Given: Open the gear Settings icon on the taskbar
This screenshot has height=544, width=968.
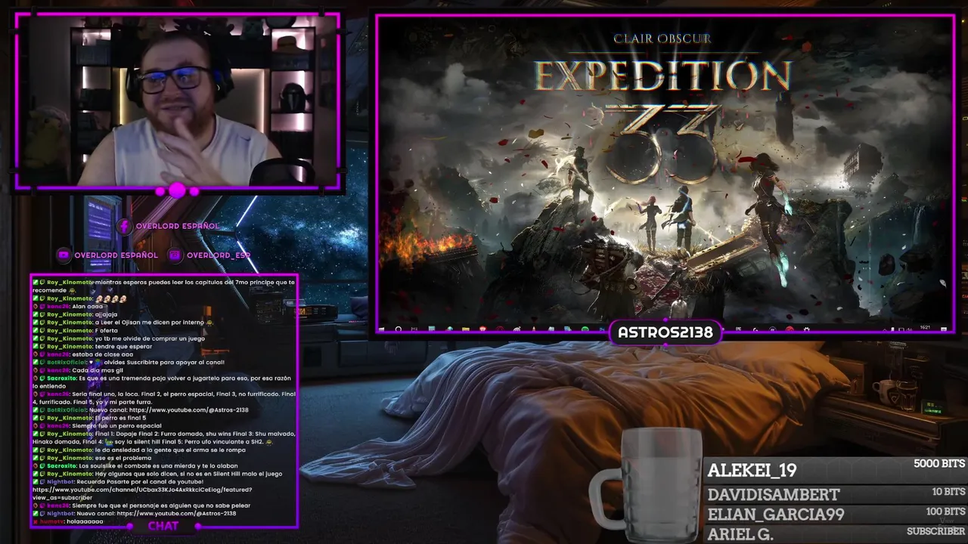Looking at the screenshot, I should point(806,329).
